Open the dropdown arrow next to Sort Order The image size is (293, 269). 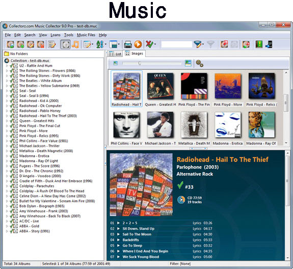[105, 44]
